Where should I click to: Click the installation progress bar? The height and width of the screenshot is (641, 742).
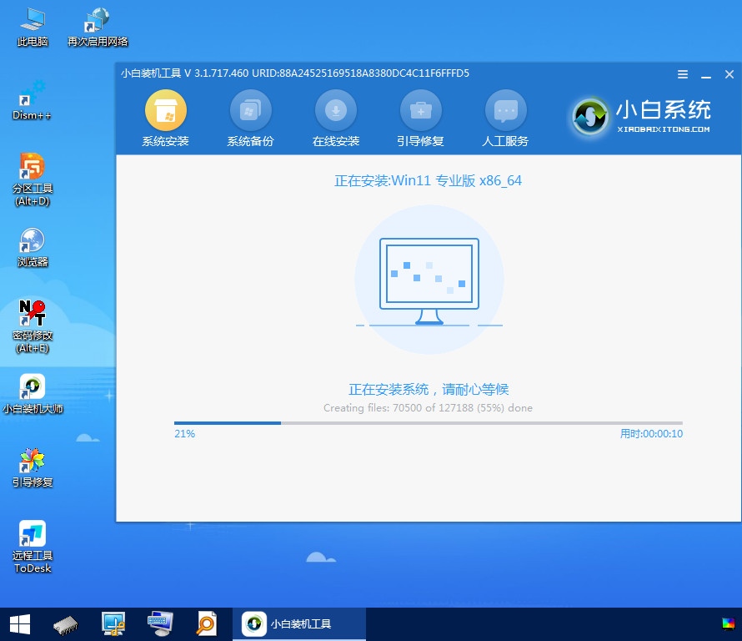tap(428, 423)
